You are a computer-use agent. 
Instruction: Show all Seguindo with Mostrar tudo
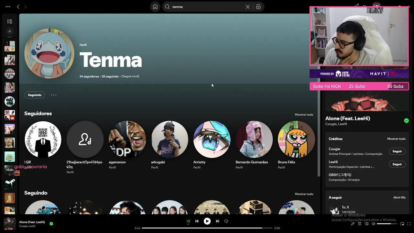[304, 194]
